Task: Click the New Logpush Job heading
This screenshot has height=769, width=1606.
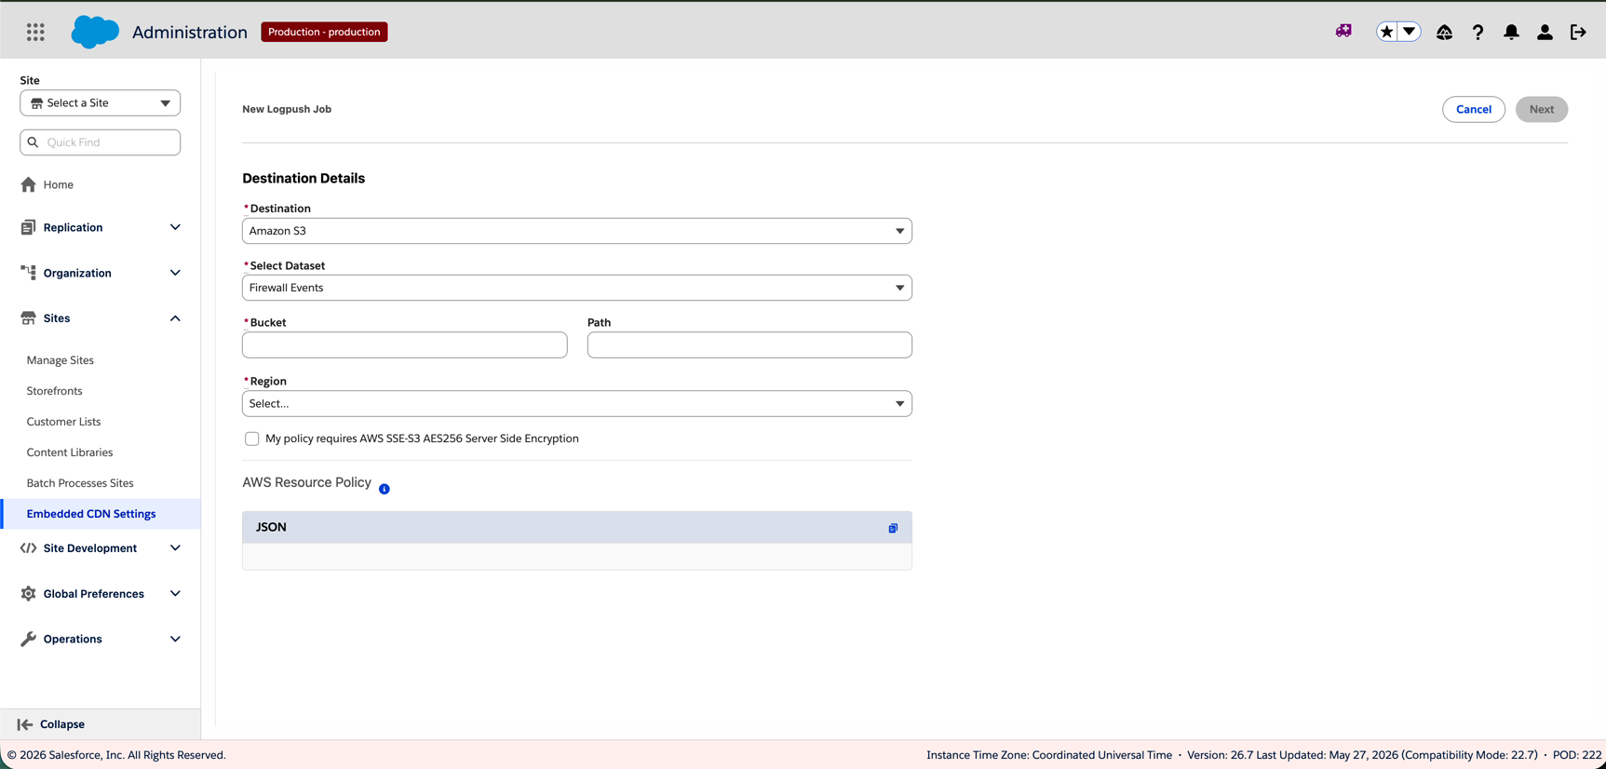Action: tap(287, 109)
